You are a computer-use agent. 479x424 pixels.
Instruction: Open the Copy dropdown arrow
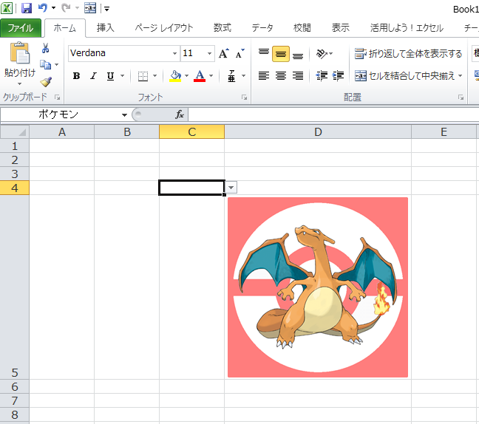[x=56, y=65]
